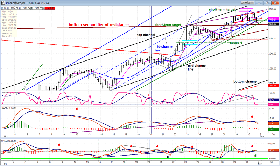The image size is (280, 166).
Task: Click the orange 4.49 MACD value tag
Action: 273,124
